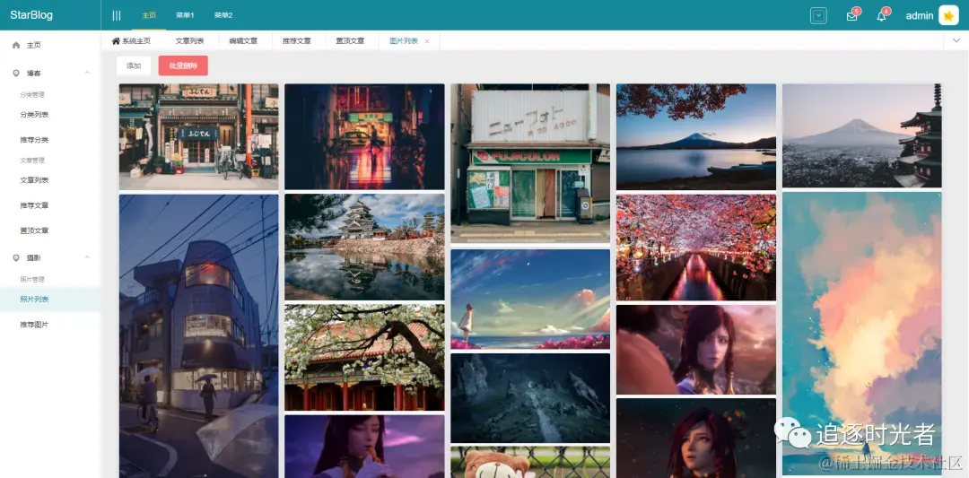Expand the tab list dropdown arrow
This screenshot has width=969, height=478.
[x=955, y=41]
